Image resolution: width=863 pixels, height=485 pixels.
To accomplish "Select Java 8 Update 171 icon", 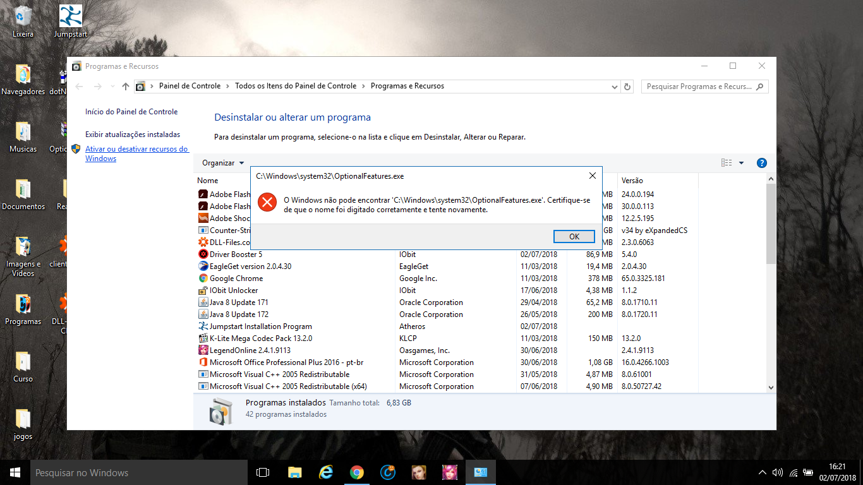I will click(x=203, y=302).
